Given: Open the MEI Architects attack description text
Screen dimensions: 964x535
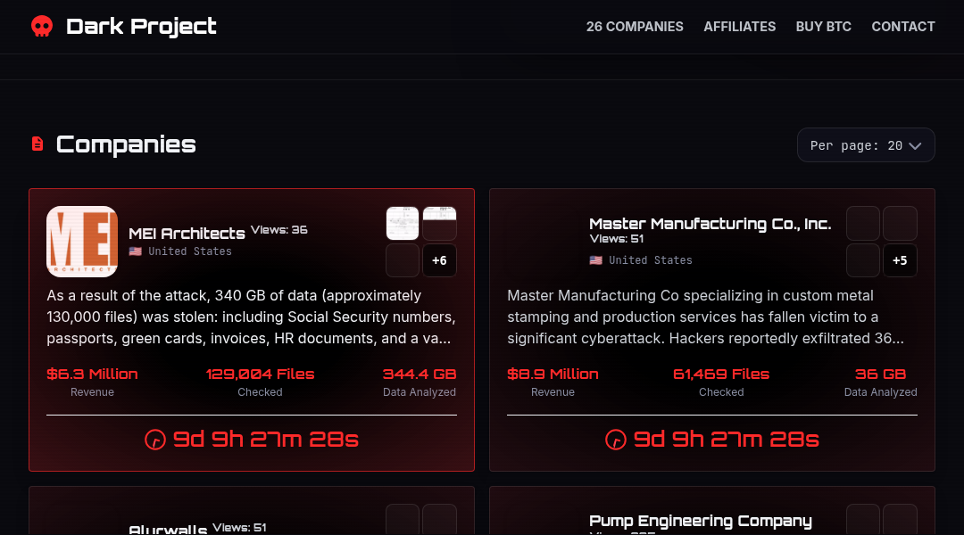Looking at the screenshot, I should (252, 317).
